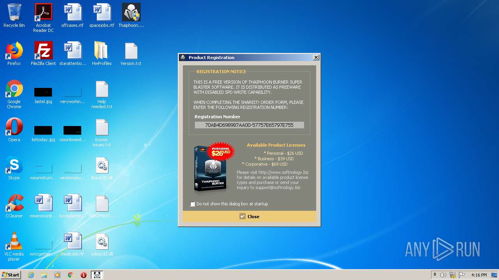Click the system clock 4:16 PM

point(479,275)
